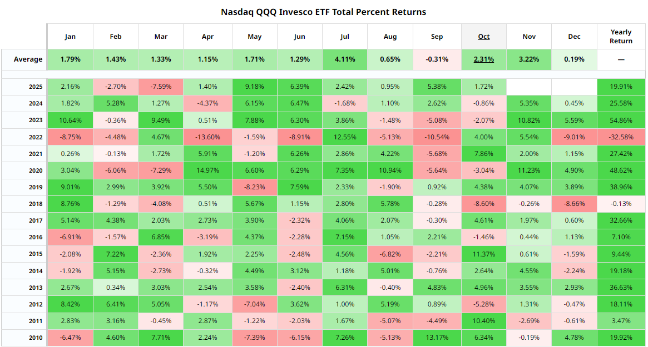Image resolution: width=648 pixels, height=347 pixels.
Task: Click the October average 2.31% link
Action: (484, 59)
